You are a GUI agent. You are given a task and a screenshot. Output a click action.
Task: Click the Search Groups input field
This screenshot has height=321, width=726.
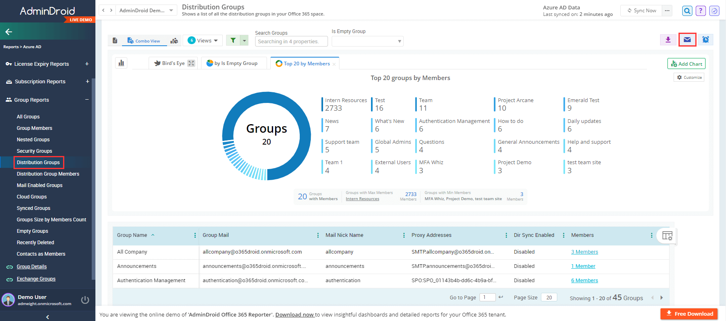pos(292,41)
